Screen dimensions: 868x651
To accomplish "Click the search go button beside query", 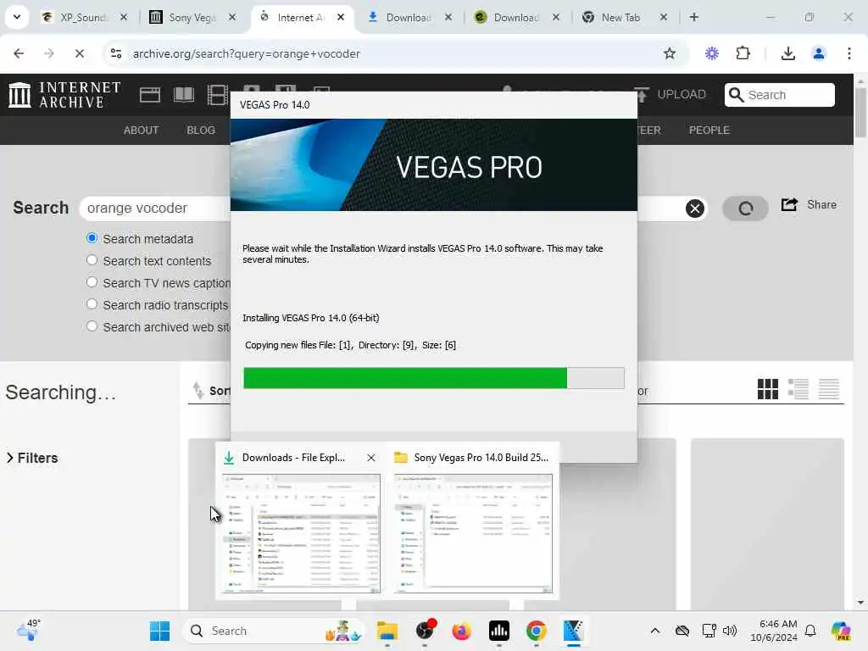I will pos(745,209).
